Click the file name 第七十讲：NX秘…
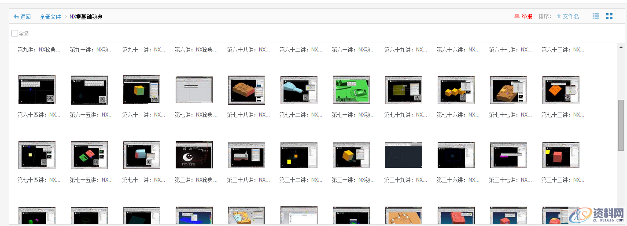 click(x=354, y=115)
